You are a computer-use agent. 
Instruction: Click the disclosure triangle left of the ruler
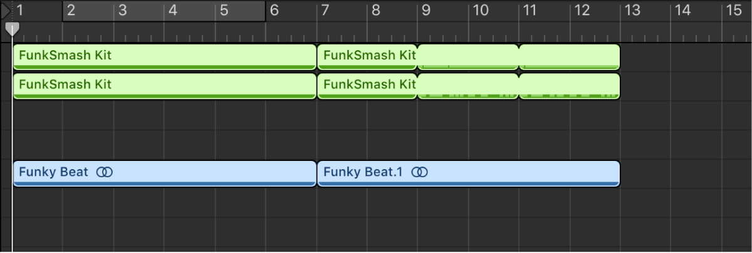coord(5,11)
